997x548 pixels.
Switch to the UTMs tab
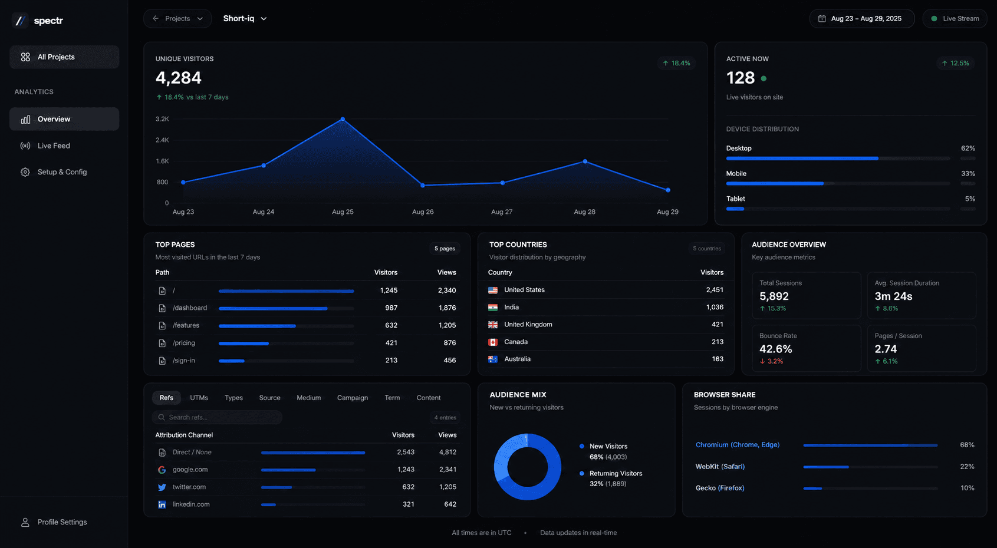click(x=199, y=398)
